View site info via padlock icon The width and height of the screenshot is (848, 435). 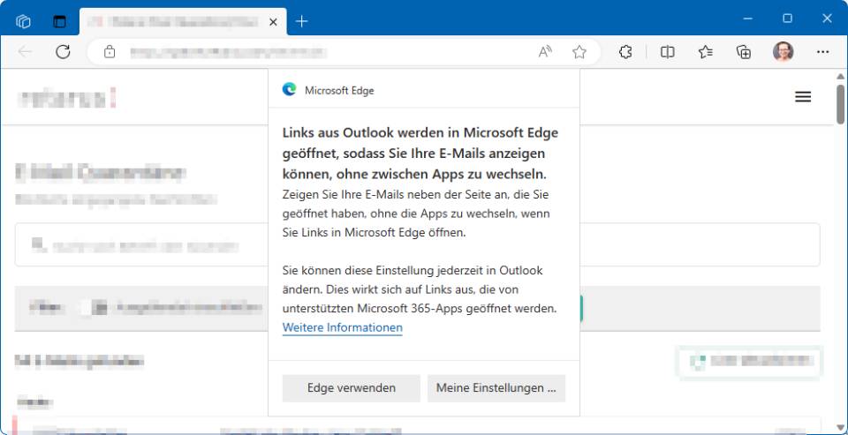coord(110,52)
